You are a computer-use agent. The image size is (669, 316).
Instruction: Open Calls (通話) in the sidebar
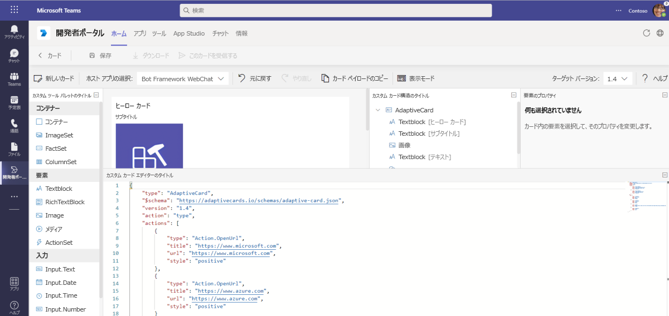tap(14, 126)
